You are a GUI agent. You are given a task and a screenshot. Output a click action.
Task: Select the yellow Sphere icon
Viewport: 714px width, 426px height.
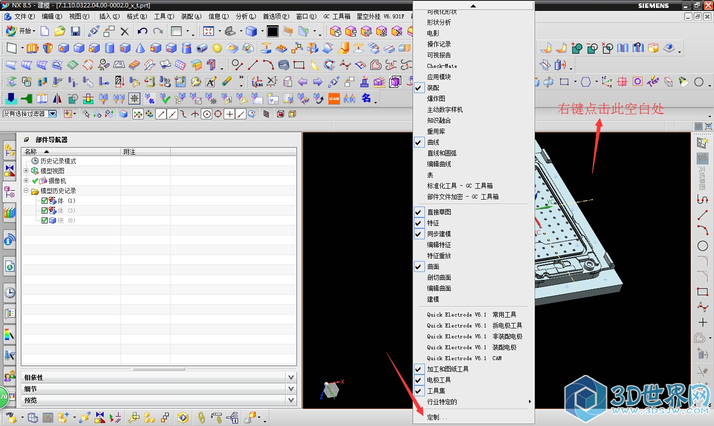217,48
